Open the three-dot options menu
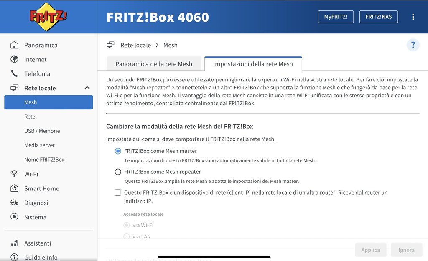 pyautogui.click(x=413, y=17)
